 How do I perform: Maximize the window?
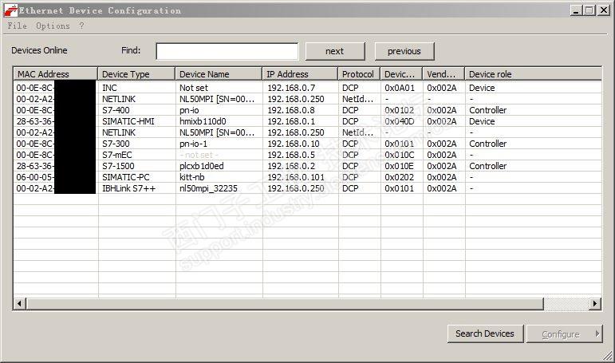pos(589,10)
